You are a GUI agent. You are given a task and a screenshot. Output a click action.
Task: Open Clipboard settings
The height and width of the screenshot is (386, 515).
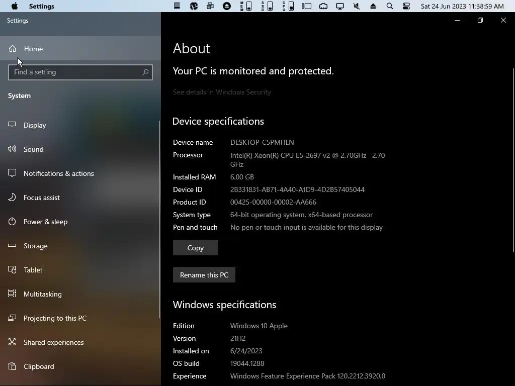(80, 366)
